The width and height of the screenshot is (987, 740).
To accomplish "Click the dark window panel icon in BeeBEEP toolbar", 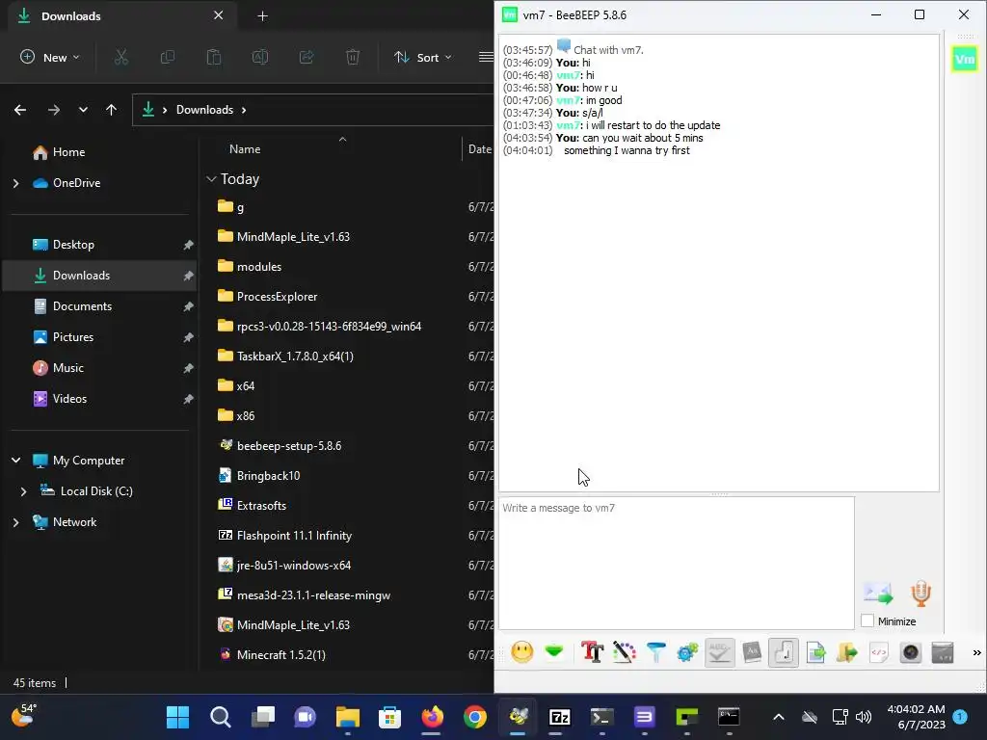I will [943, 652].
